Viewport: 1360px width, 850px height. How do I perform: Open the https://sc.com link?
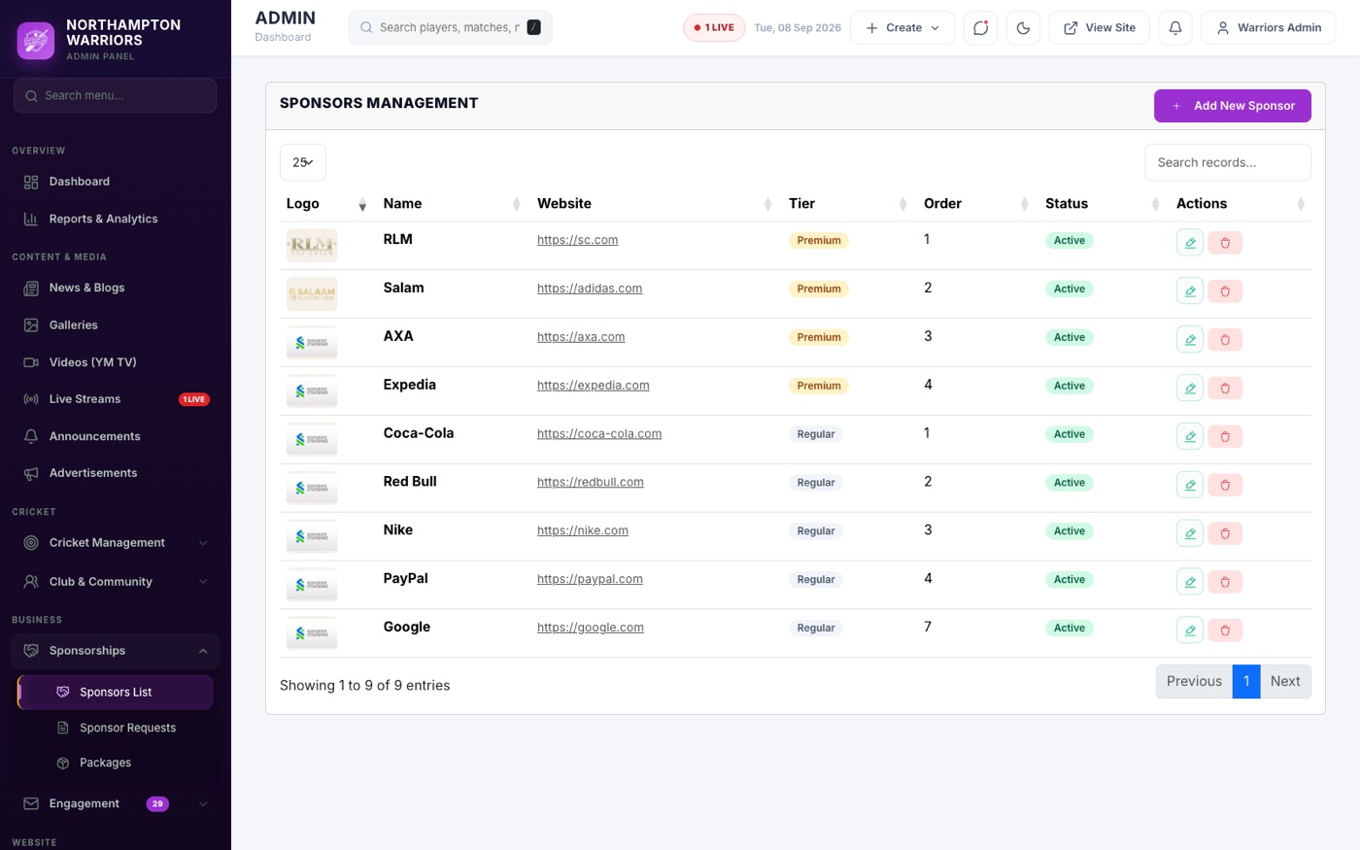point(577,240)
